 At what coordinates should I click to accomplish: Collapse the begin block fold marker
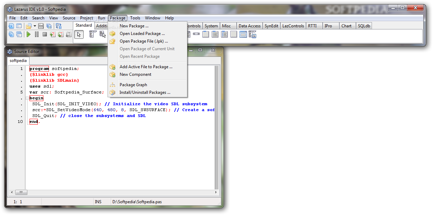tap(27, 98)
